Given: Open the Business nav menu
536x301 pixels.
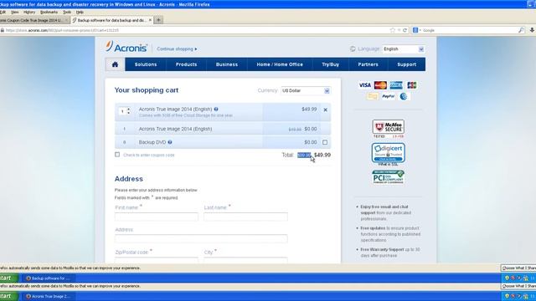Looking at the screenshot, I should click(x=227, y=64).
